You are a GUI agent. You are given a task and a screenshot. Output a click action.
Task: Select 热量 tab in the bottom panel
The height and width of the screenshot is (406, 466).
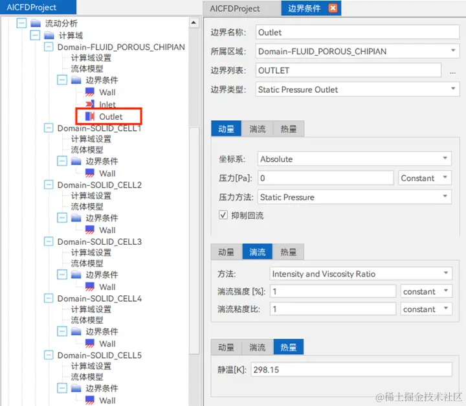pos(289,347)
